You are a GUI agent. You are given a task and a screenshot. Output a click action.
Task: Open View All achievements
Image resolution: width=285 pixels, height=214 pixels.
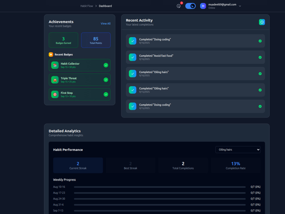106,23
